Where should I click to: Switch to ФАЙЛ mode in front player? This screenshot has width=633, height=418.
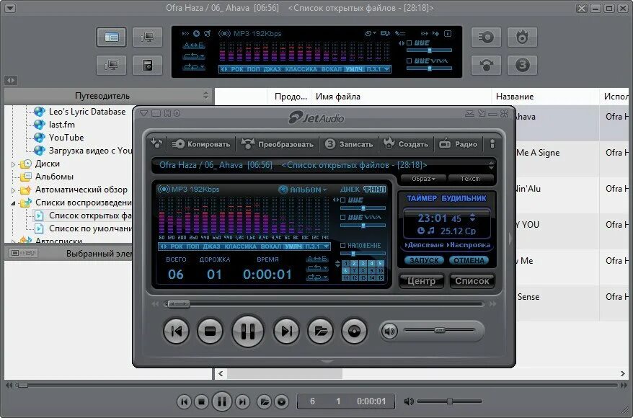coord(375,190)
